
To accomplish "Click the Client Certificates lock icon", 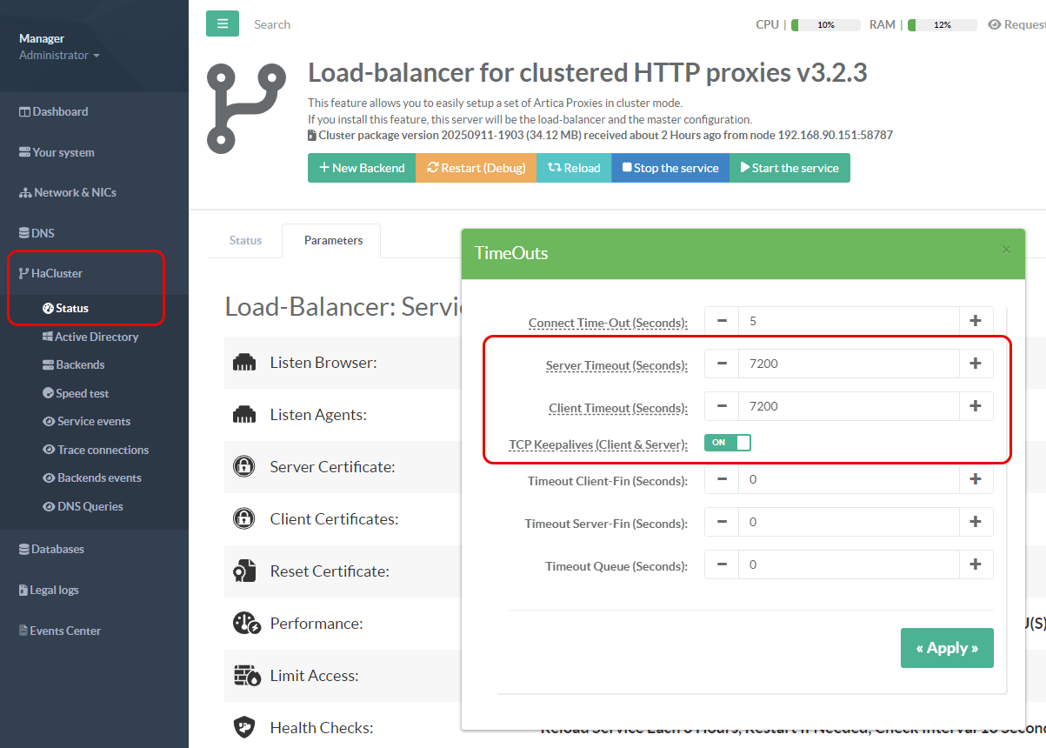I will point(244,519).
